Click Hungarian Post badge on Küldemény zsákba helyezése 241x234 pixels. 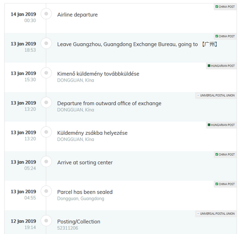(x=221, y=125)
